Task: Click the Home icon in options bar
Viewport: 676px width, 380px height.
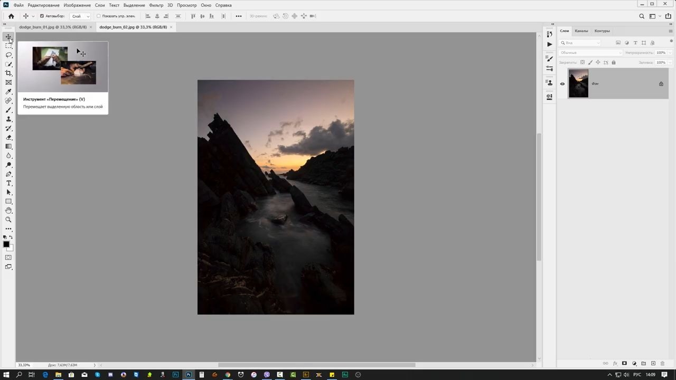Action: tap(11, 16)
